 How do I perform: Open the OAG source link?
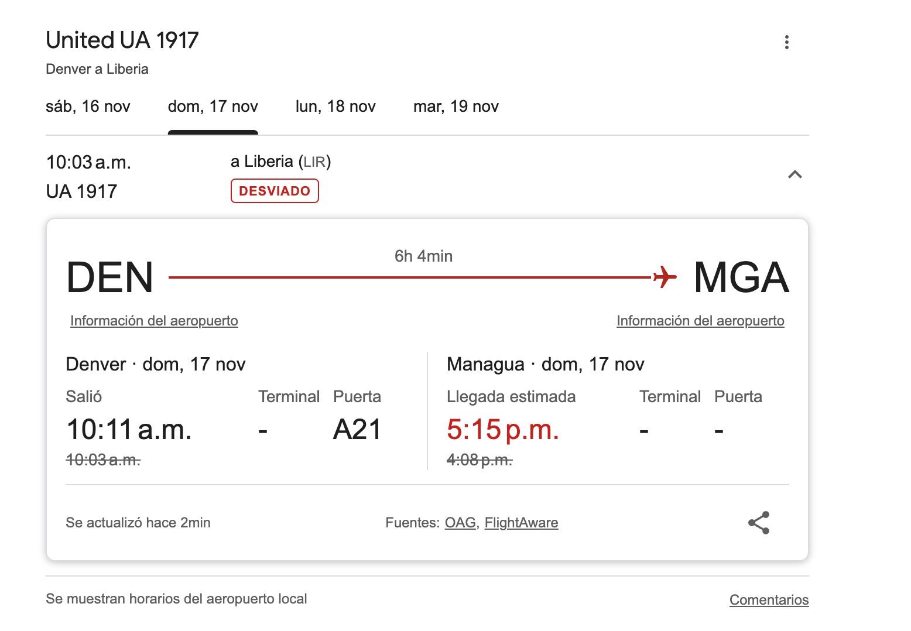[x=460, y=523]
